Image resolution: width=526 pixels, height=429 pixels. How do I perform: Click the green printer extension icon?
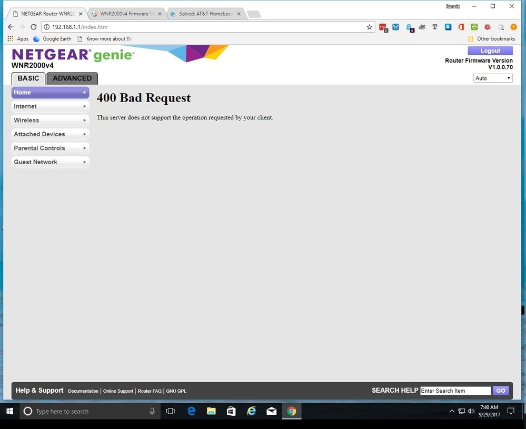point(474,27)
